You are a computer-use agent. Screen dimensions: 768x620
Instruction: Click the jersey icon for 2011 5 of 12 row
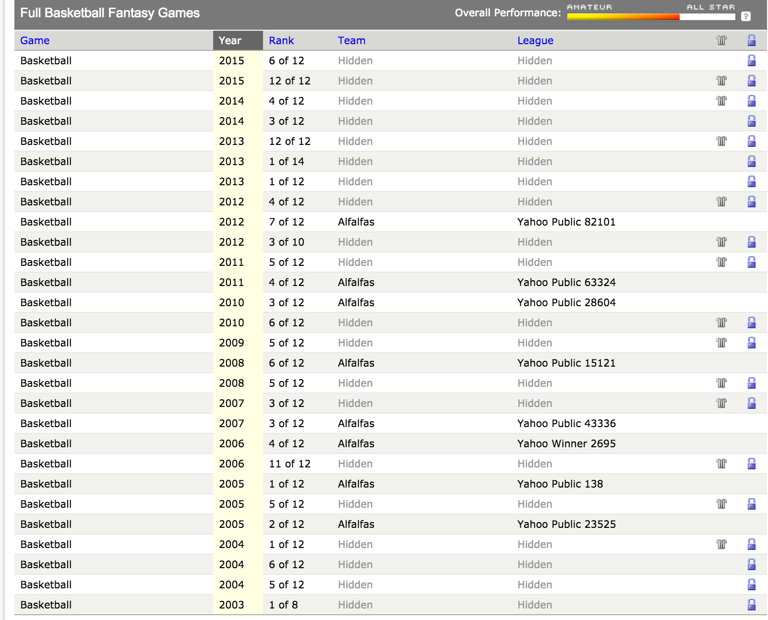click(x=721, y=262)
